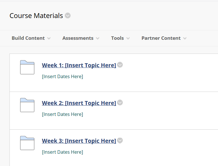
Task: Click the Week 1 folder icon
Action: pyautogui.click(x=27, y=67)
